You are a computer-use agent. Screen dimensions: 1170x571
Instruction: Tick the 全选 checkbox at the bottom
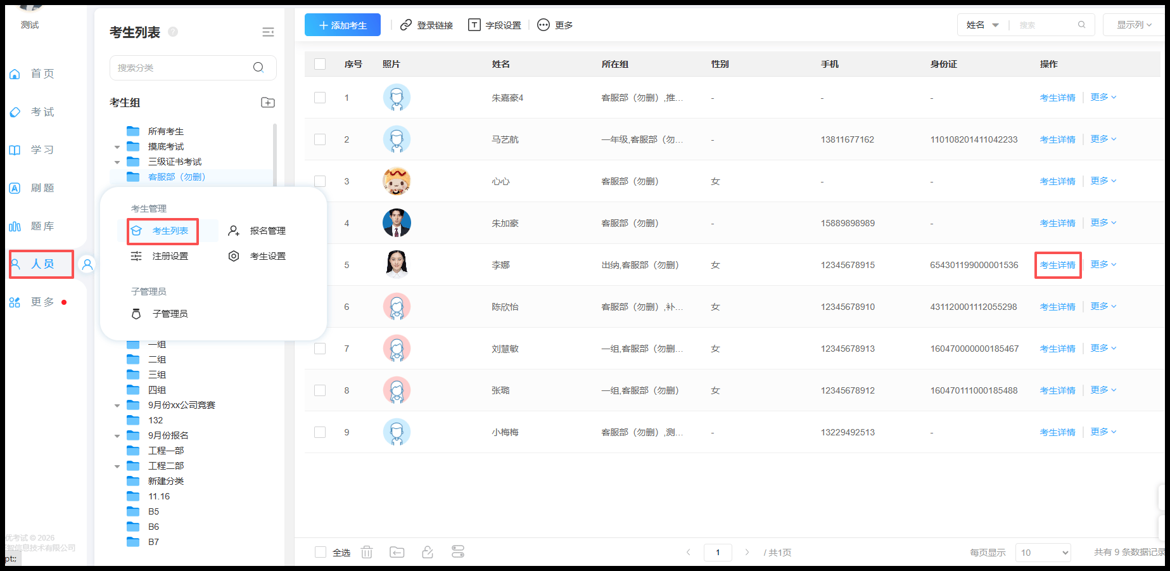(320, 552)
